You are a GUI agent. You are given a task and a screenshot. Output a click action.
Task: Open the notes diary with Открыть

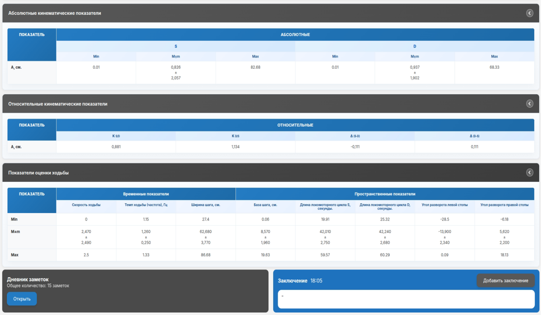(x=22, y=299)
